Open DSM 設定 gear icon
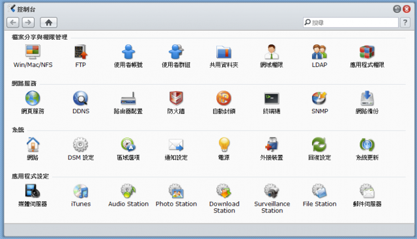 point(81,145)
